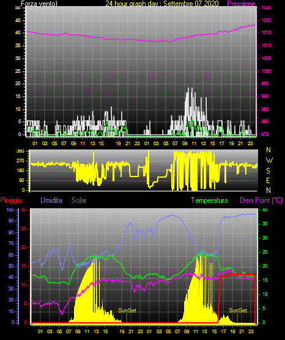
Task: Select the blue "Umidita" legend label
Action: [51, 200]
